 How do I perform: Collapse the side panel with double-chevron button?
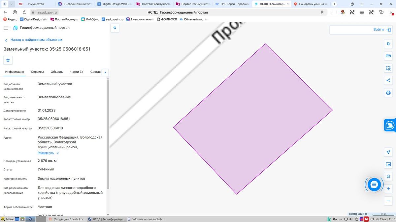pyautogui.click(x=115, y=28)
